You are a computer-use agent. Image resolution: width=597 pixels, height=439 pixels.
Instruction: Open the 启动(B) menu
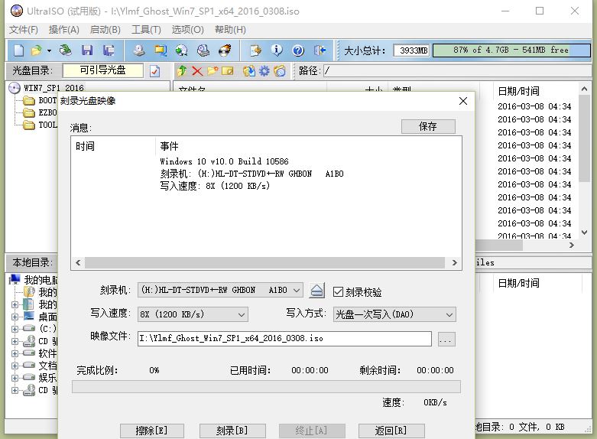click(x=105, y=30)
